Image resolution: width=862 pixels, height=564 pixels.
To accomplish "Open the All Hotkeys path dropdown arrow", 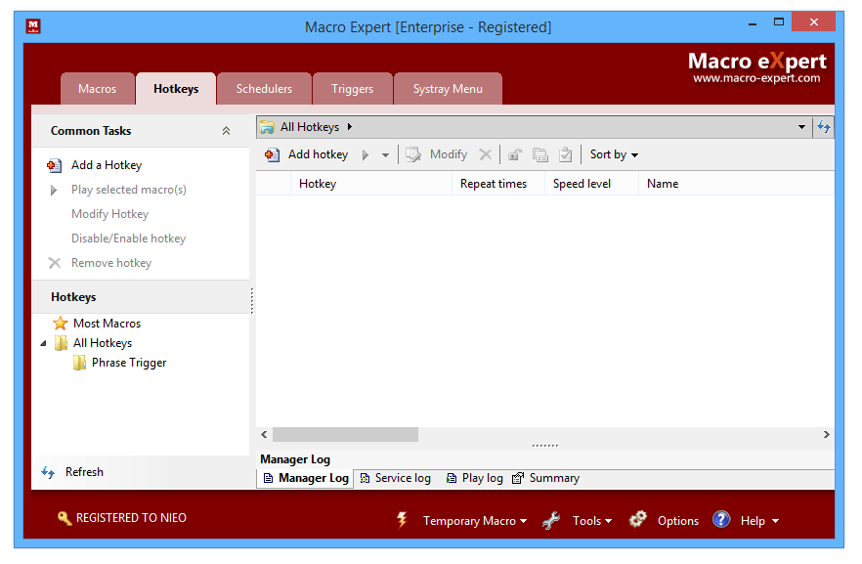I will click(x=801, y=127).
